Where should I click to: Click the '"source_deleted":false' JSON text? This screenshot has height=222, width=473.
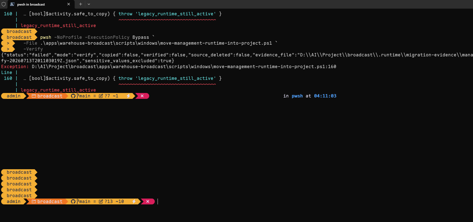pos(219,55)
